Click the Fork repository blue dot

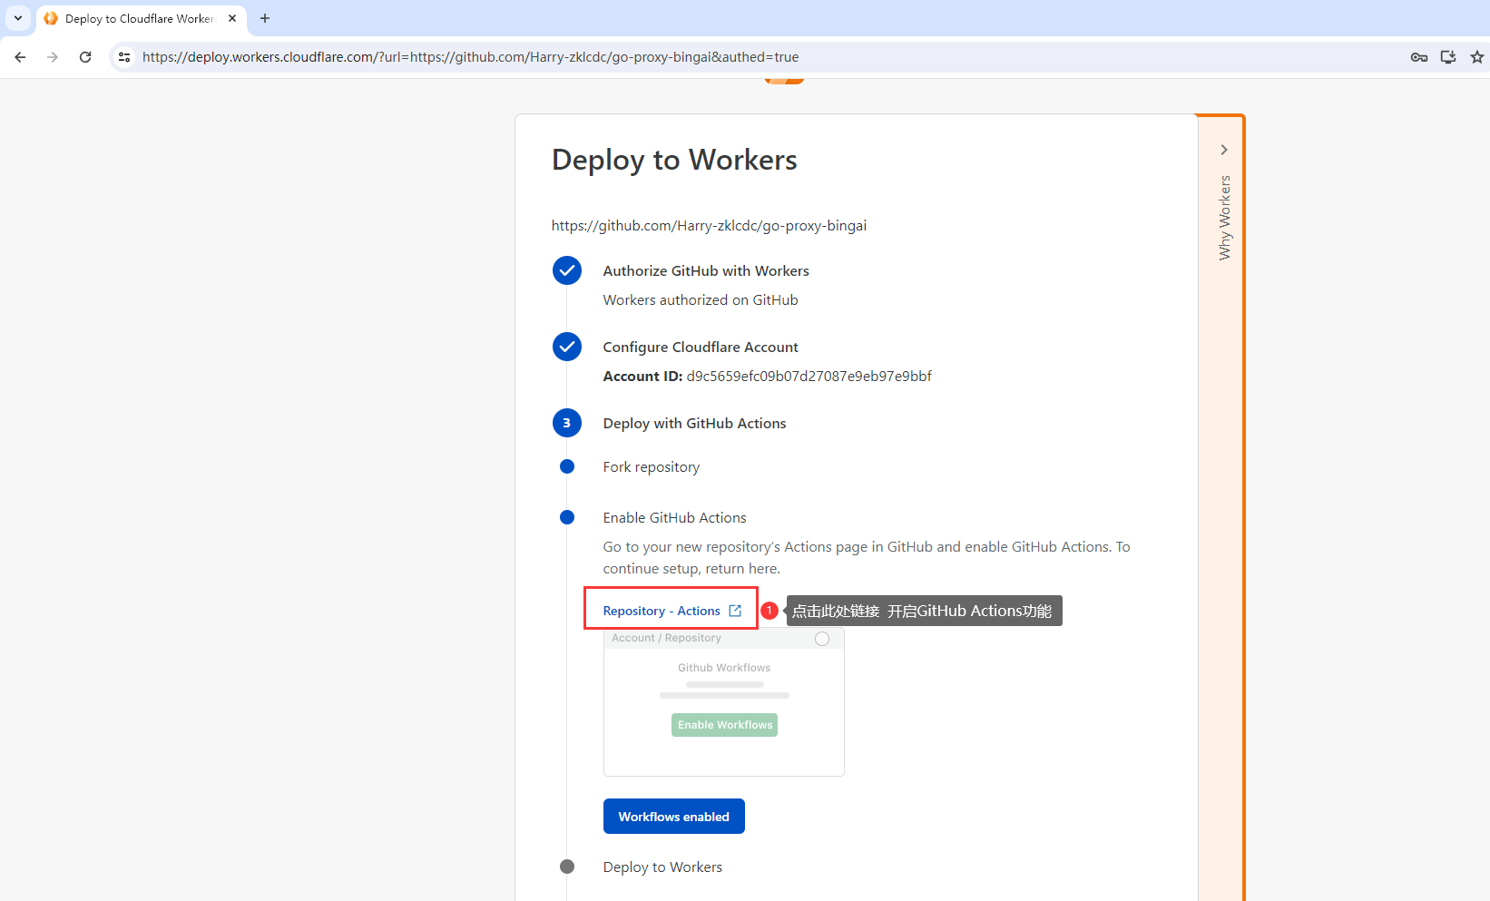567,466
